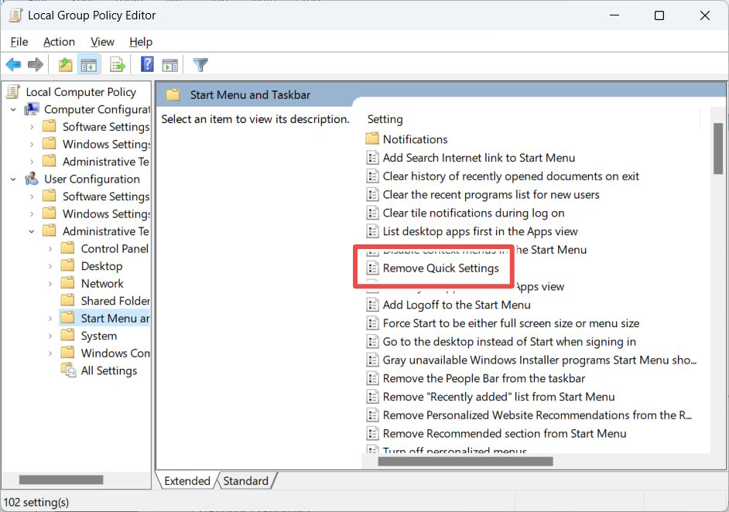Screen dimensions: 729x512
Task: Toggle the Show/Hide Console Tree icon
Action: click(x=89, y=64)
